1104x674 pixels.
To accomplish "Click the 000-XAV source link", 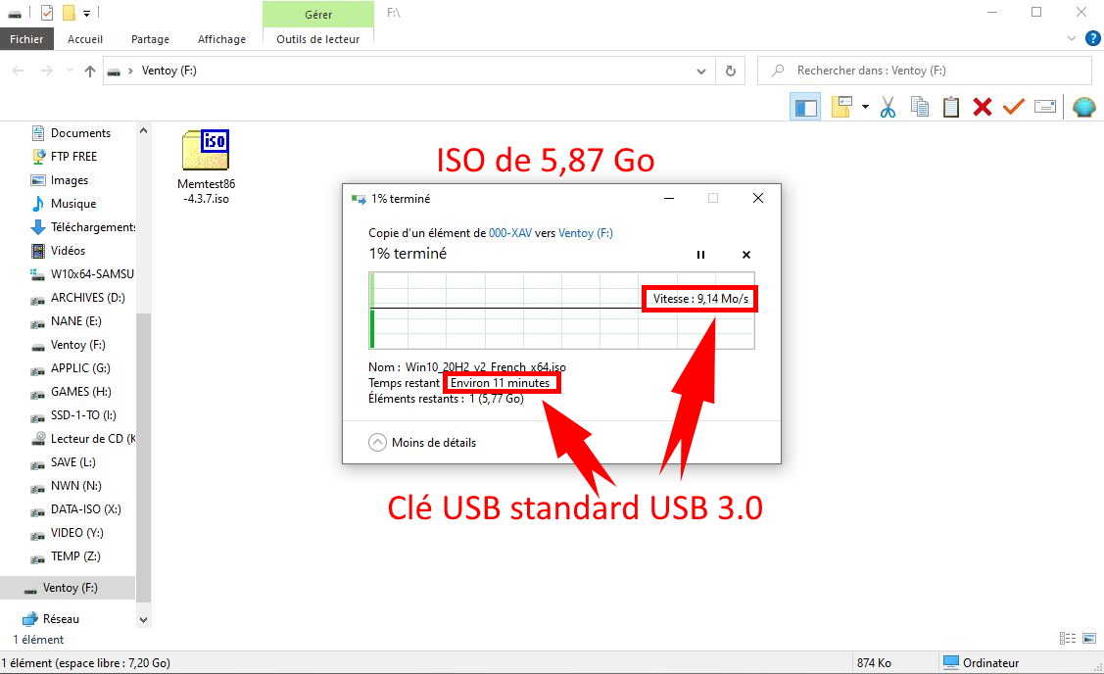I will (508, 233).
